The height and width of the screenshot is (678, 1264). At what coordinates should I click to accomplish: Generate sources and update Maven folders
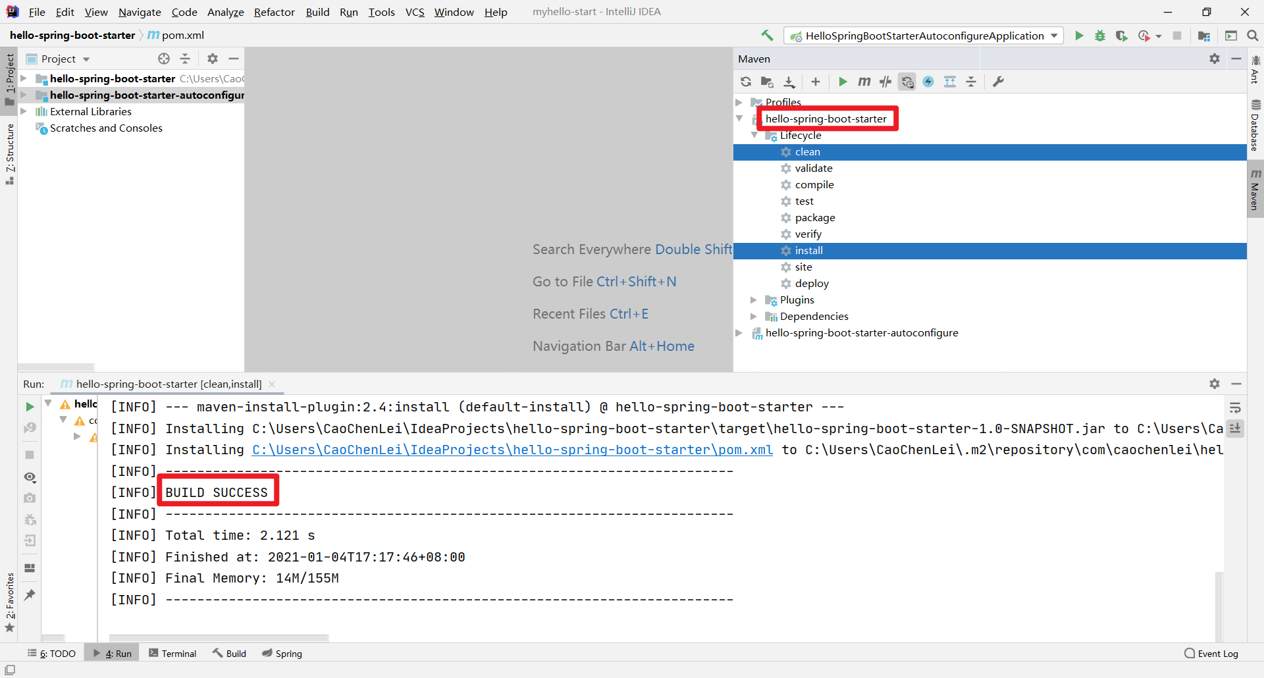click(767, 82)
